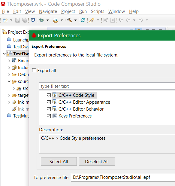This screenshot has height=186, width=175.
Task: Click the Save All toolbar icon
Action: 24,20
